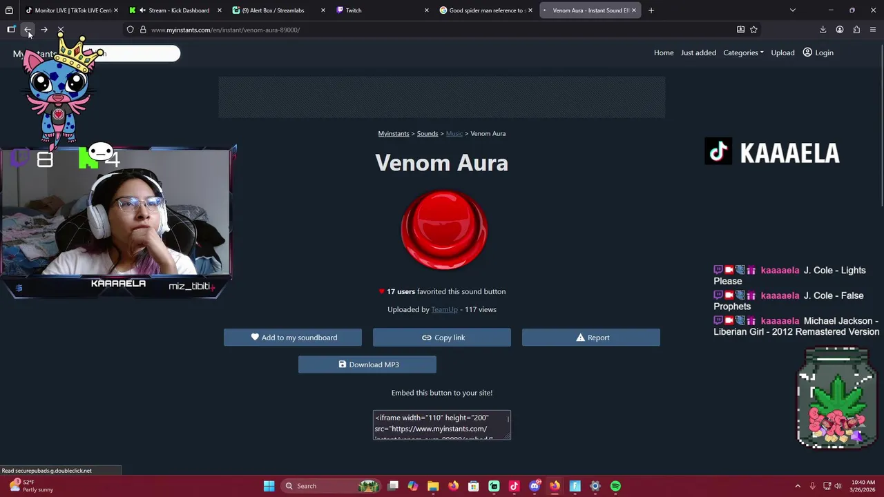Close the Twitch tab

point(426,10)
